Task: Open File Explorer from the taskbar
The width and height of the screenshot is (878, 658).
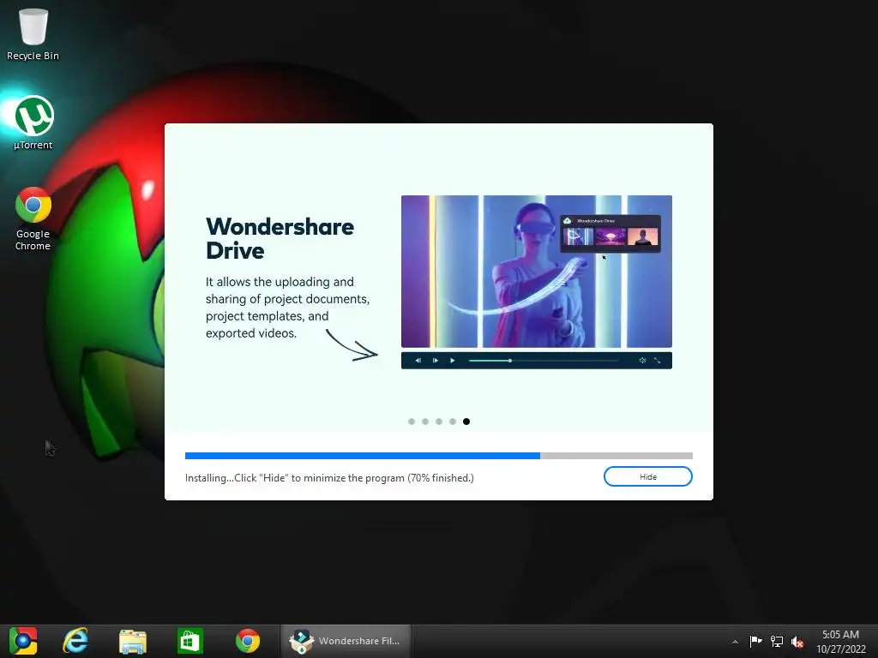Action: coord(133,641)
